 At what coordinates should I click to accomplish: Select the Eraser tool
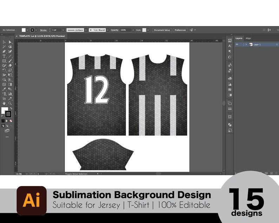coord(10,65)
